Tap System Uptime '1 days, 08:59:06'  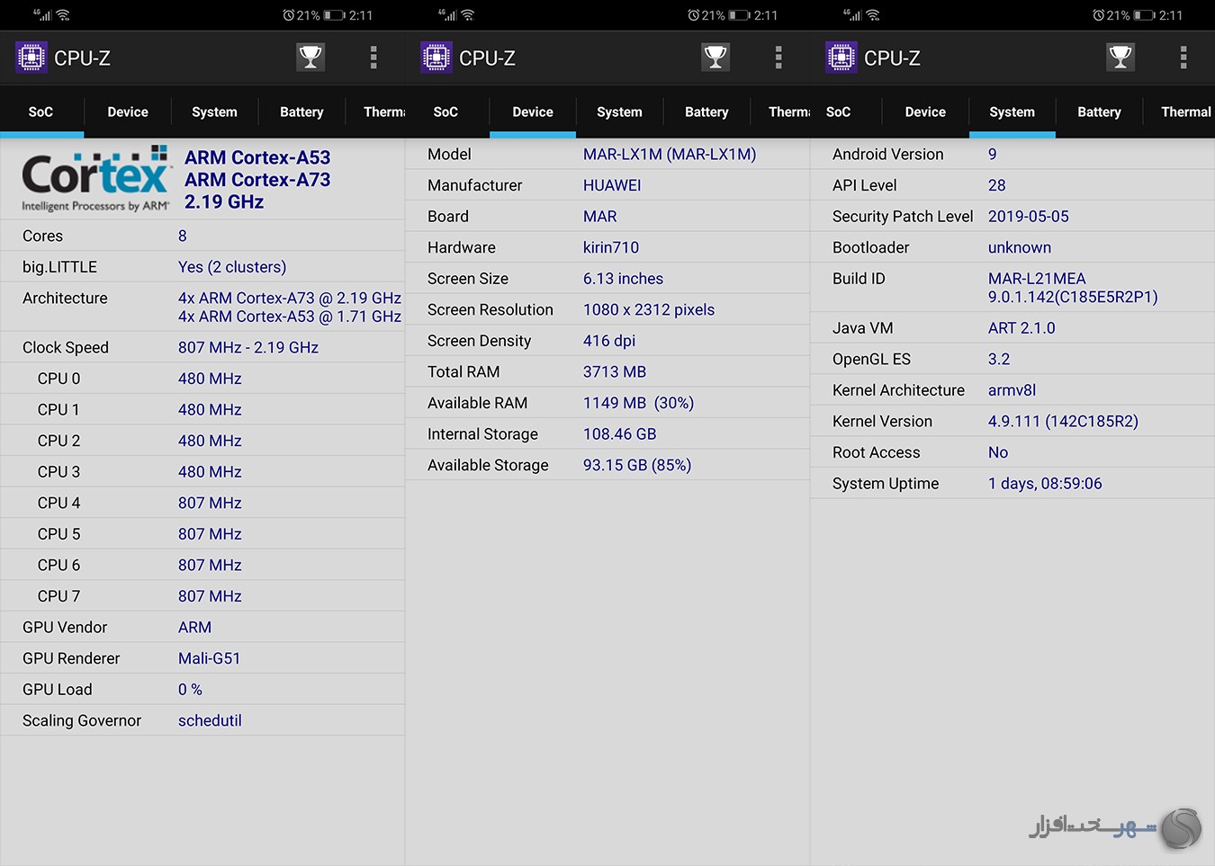1045,484
